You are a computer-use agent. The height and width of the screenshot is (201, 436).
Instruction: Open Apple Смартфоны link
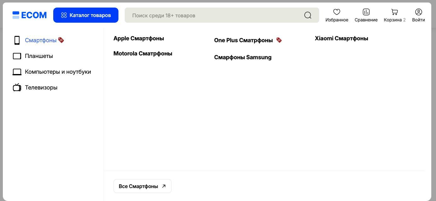tap(139, 38)
